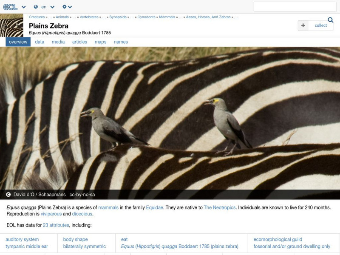Click the plus icon on the collect button

[303, 25]
